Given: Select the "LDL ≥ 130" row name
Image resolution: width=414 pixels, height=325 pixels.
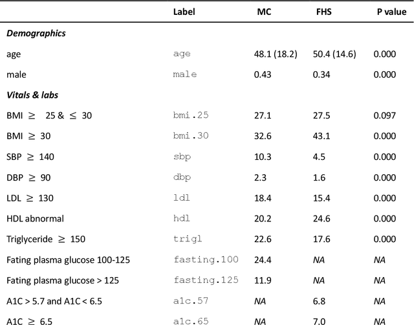Looking at the screenshot, I should (x=28, y=199).
